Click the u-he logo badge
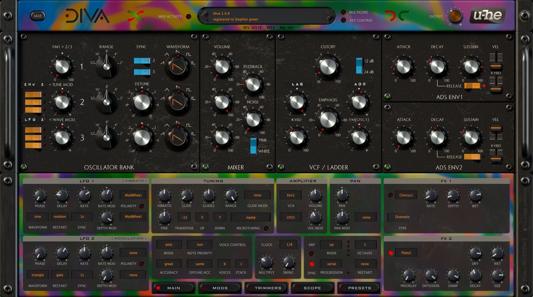 488,15
